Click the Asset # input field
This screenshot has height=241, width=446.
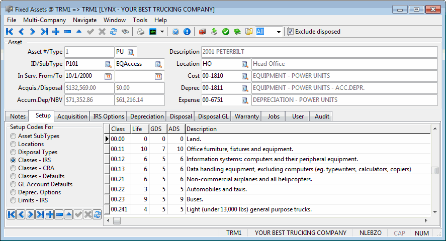(89, 52)
